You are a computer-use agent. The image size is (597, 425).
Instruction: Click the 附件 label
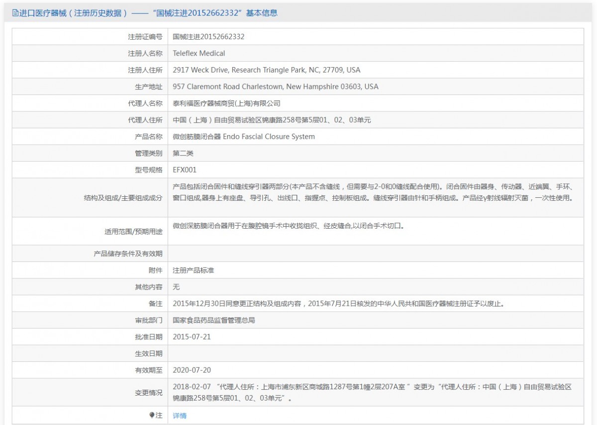pyautogui.click(x=156, y=270)
